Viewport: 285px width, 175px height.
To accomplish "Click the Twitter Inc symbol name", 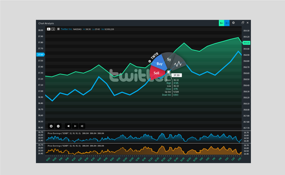I will point(66,29).
